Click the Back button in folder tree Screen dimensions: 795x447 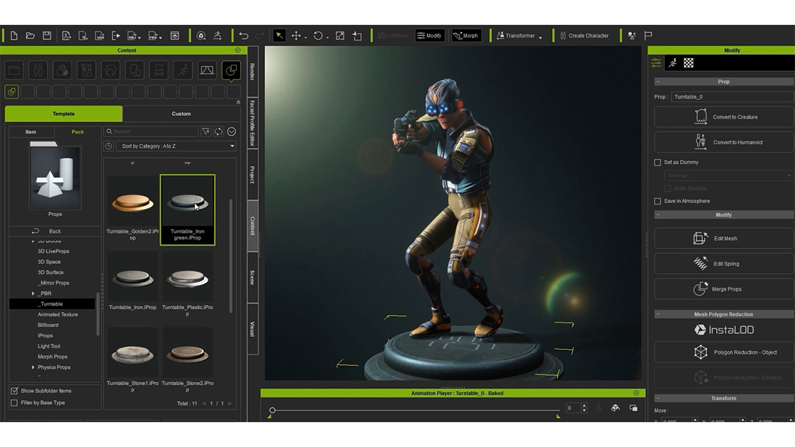[55, 231]
